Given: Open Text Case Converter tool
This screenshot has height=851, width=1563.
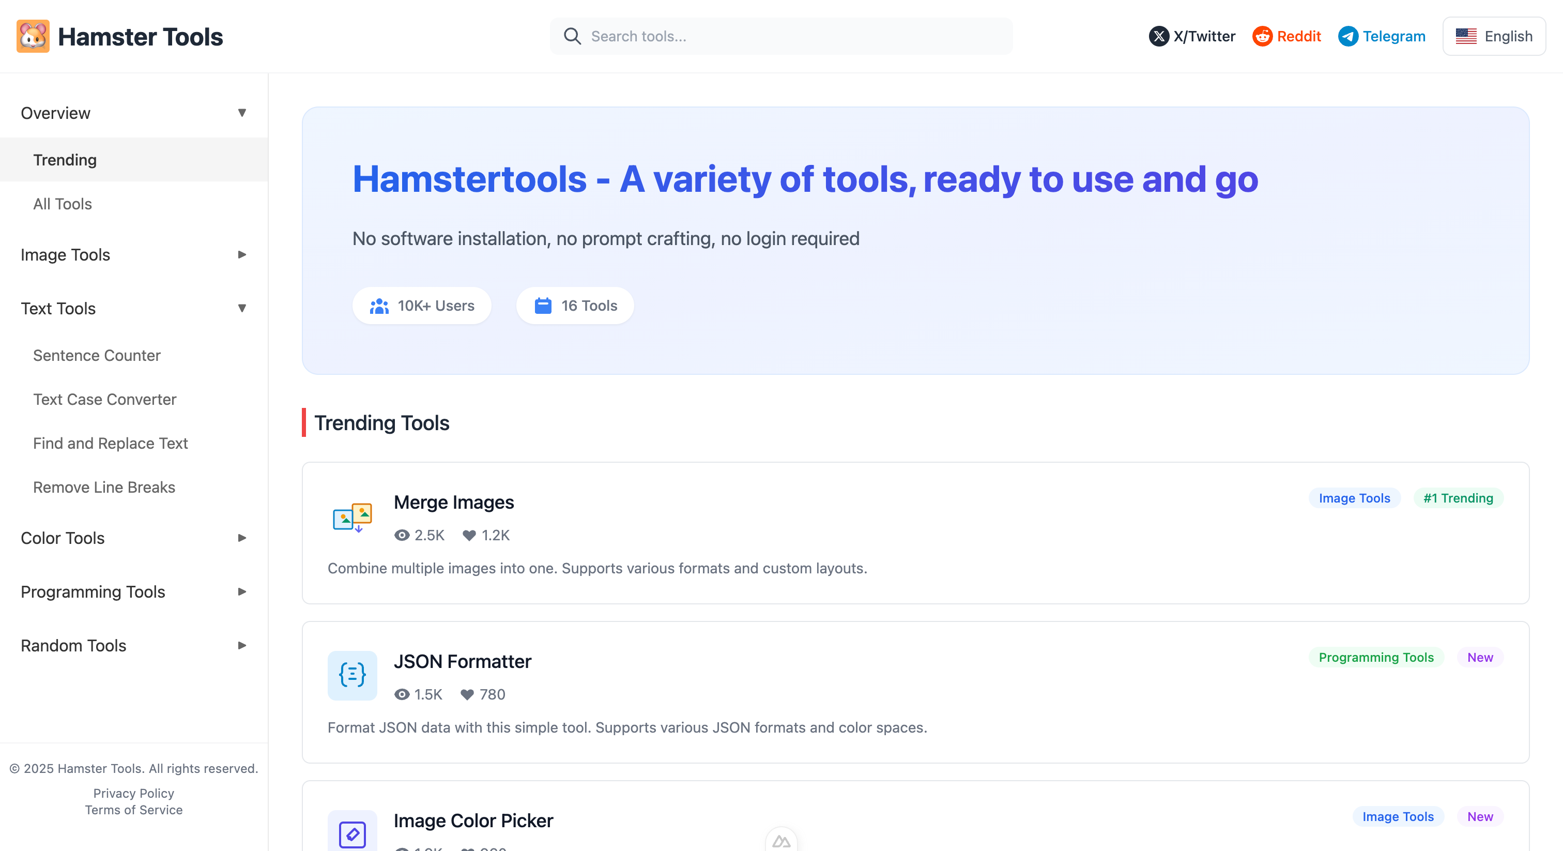Looking at the screenshot, I should coord(133,400).
